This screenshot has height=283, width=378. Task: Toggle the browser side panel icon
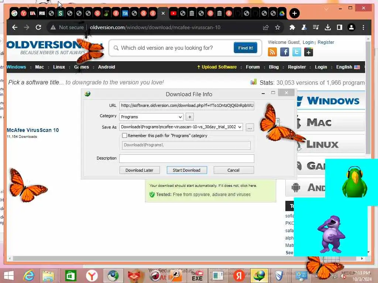pos(340,27)
